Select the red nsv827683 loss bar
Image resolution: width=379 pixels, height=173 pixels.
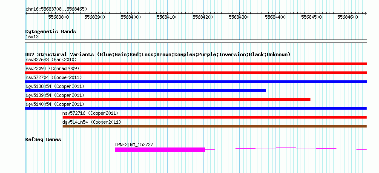coord(196,64)
